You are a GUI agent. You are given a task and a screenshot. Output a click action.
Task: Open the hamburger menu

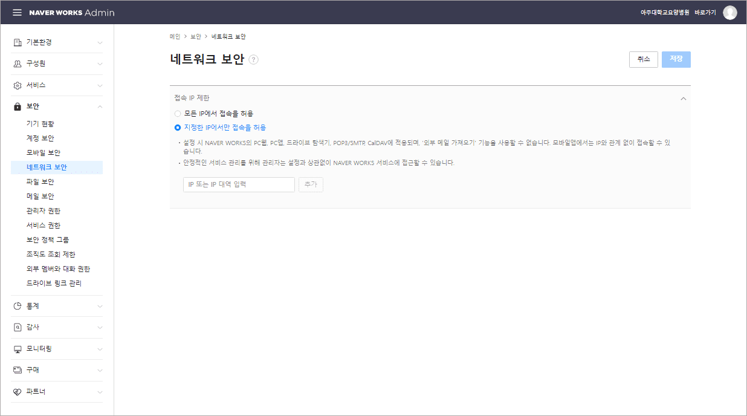17,12
